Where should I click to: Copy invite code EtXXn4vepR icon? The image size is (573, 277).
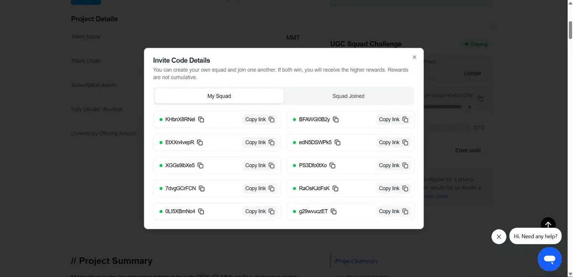coord(200,142)
